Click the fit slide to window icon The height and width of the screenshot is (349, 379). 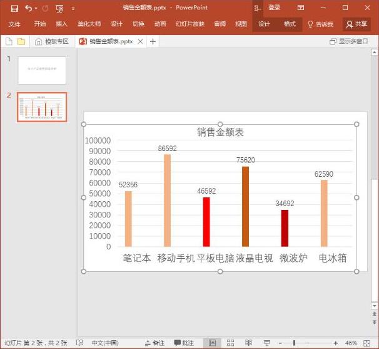(x=366, y=343)
